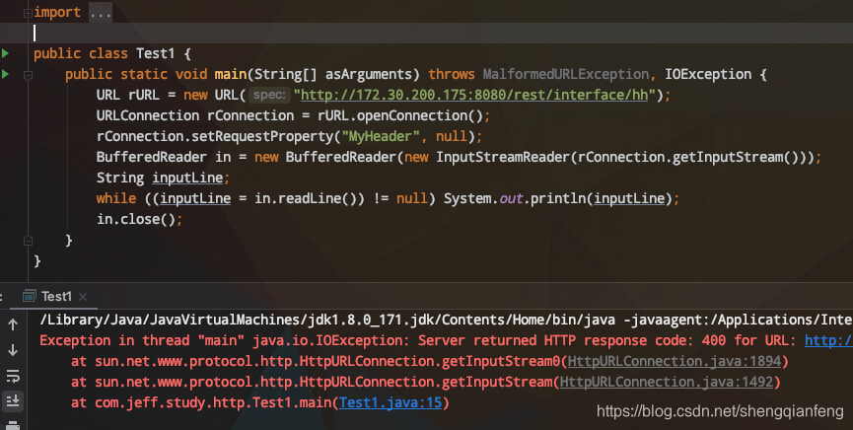Image resolution: width=853 pixels, height=430 pixels.
Task: Open HttpURLConnection.java:1492 link
Action: click(667, 382)
